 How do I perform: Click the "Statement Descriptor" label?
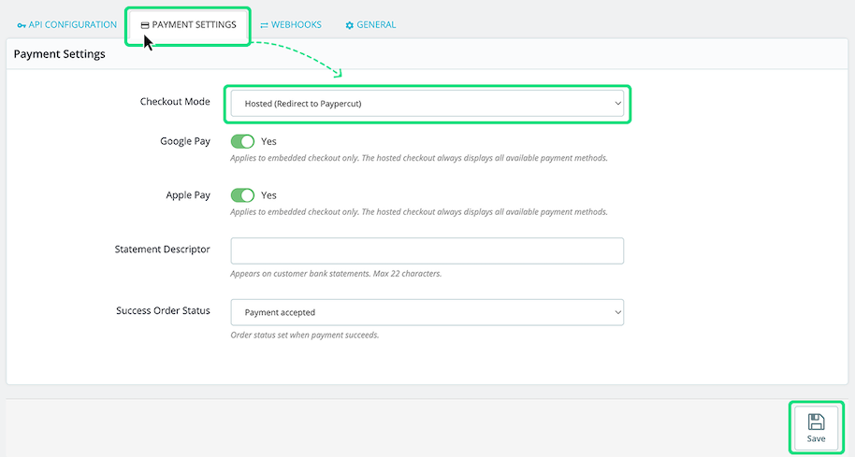[162, 249]
